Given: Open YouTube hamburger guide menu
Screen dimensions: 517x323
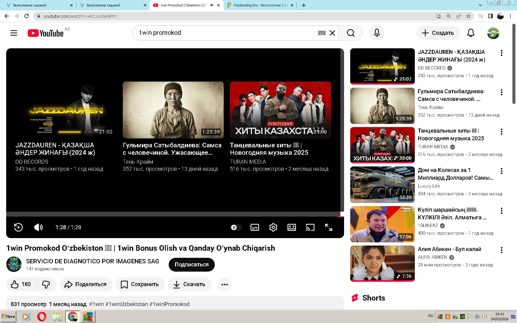Looking at the screenshot, I should click(x=14, y=33).
